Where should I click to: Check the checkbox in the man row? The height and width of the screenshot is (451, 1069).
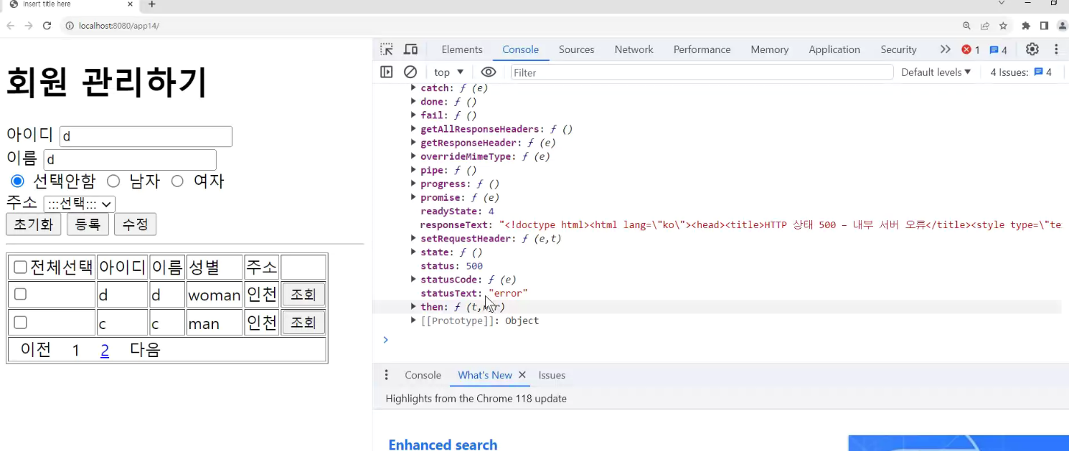click(20, 323)
